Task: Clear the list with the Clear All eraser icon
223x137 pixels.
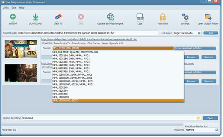Action: coord(58,17)
